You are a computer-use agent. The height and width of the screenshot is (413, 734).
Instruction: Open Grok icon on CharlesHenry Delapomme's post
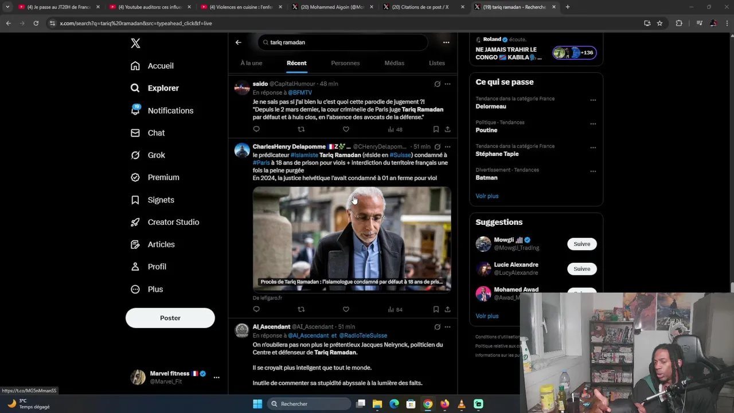click(x=437, y=147)
